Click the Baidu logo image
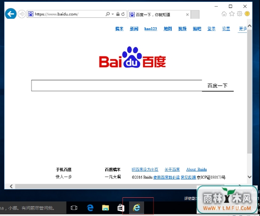The height and width of the screenshot is (216, 260). [x=132, y=57]
